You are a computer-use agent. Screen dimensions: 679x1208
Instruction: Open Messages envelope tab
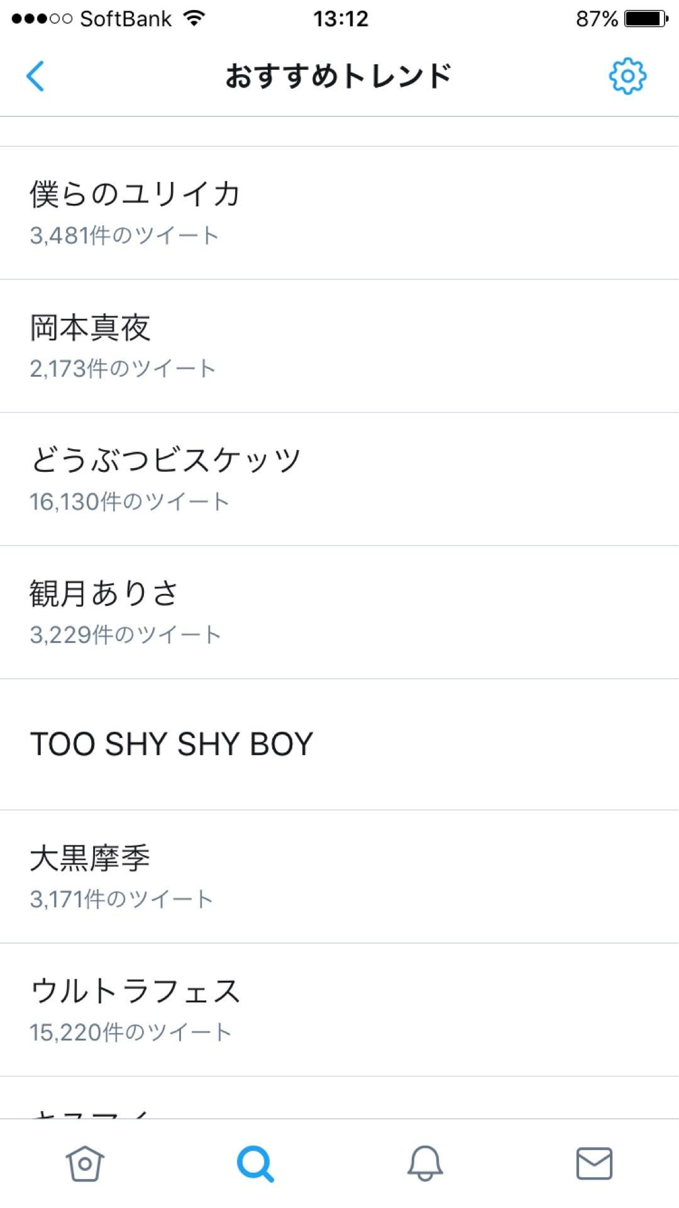click(x=594, y=1163)
